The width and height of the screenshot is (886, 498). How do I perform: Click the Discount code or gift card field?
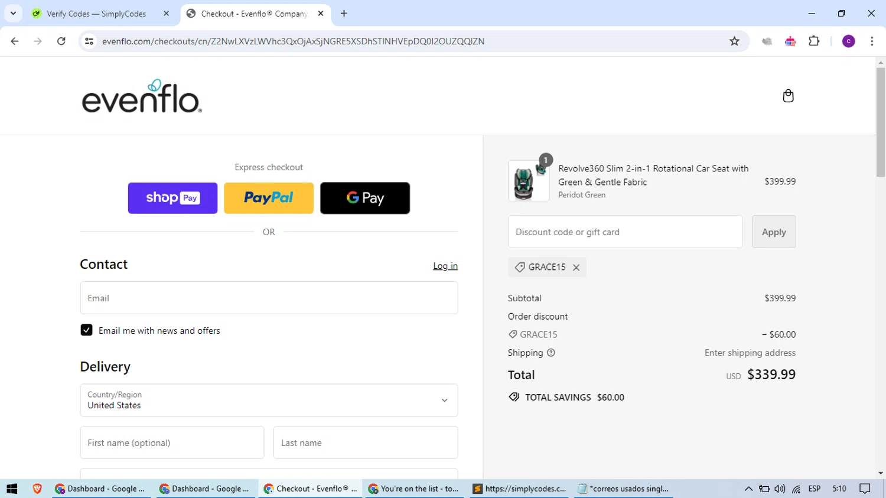coord(625,232)
